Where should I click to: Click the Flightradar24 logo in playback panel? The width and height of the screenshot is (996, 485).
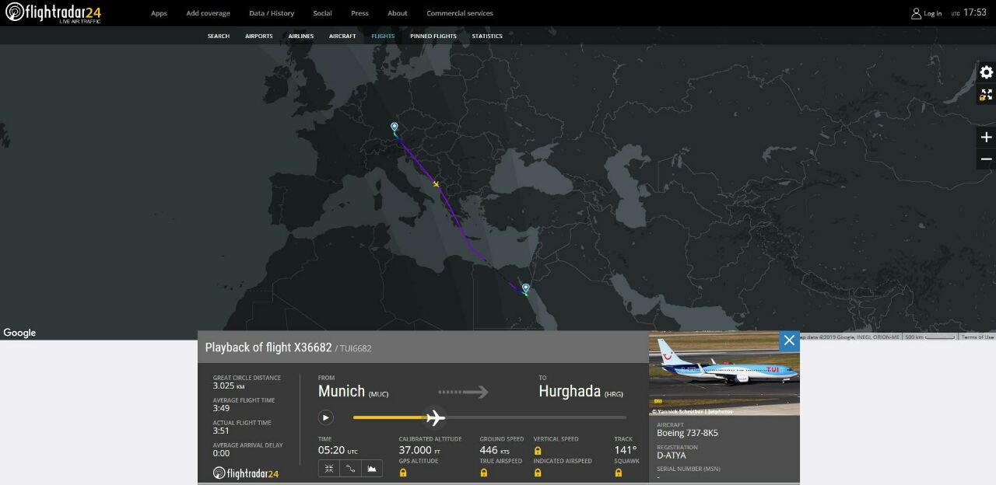click(x=246, y=473)
